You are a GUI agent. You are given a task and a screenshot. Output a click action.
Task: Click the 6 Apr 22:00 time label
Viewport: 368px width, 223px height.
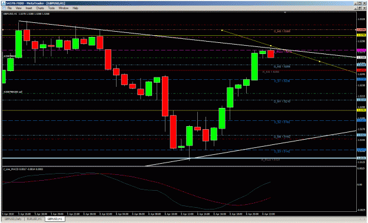click(x=268, y=214)
